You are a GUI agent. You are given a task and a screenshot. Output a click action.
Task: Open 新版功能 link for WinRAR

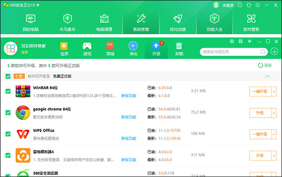(x=129, y=96)
